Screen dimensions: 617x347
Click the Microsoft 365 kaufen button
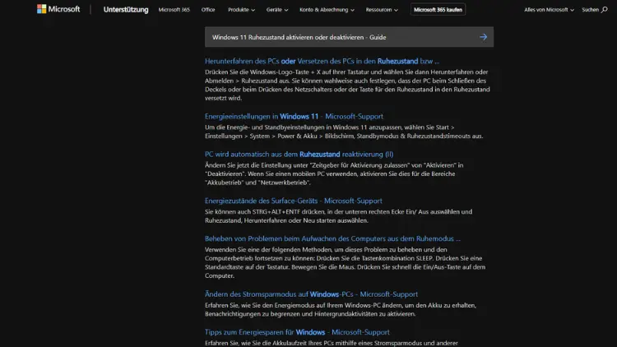coord(438,9)
